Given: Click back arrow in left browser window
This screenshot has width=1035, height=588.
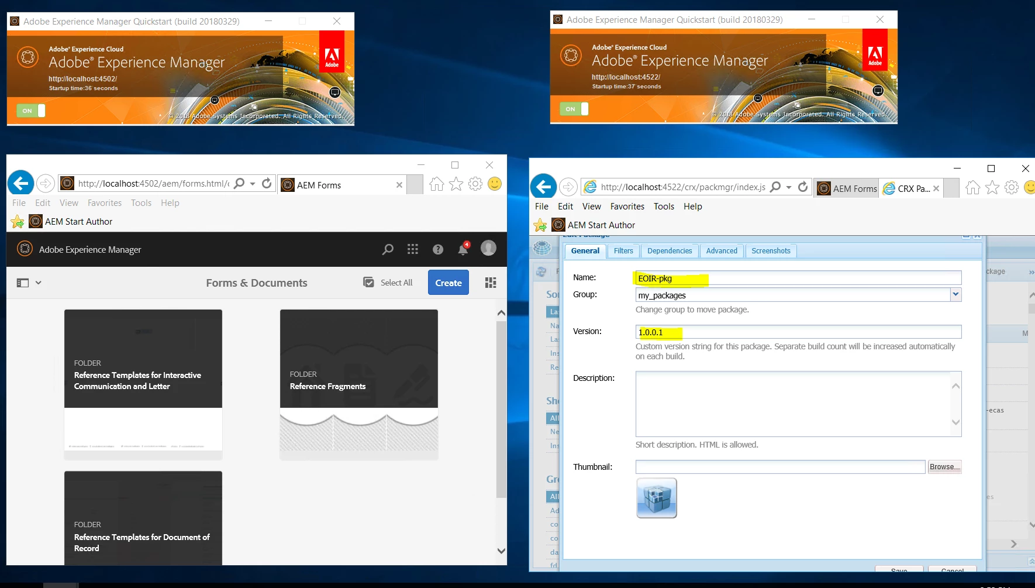Looking at the screenshot, I should [21, 183].
